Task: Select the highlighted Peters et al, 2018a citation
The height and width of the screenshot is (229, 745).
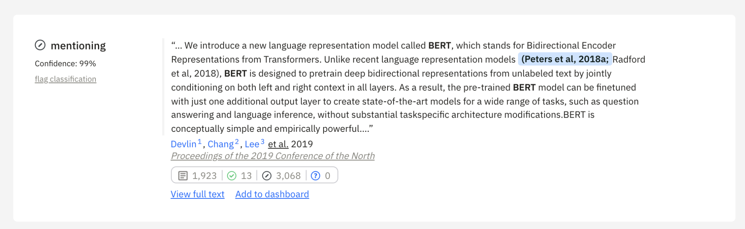Action: point(565,59)
